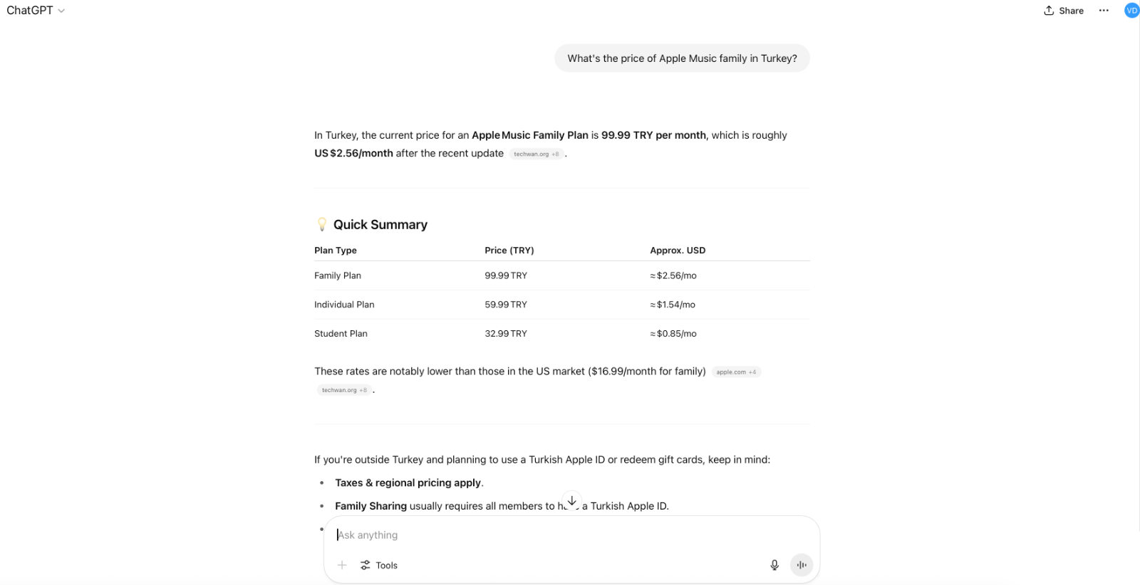Open the three-dots more options menu

tap(1104, 11)
